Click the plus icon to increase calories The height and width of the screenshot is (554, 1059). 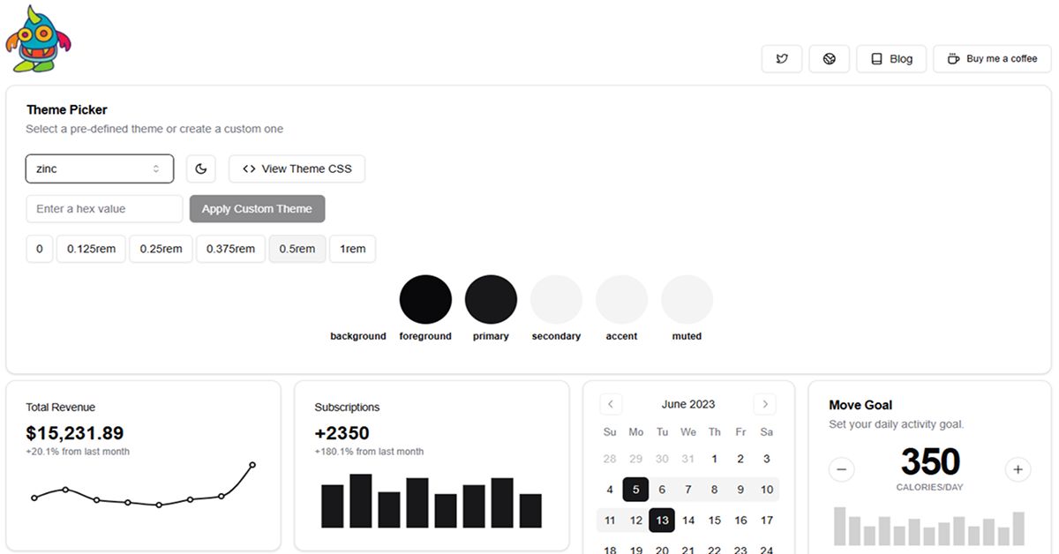pos(1018,469)
